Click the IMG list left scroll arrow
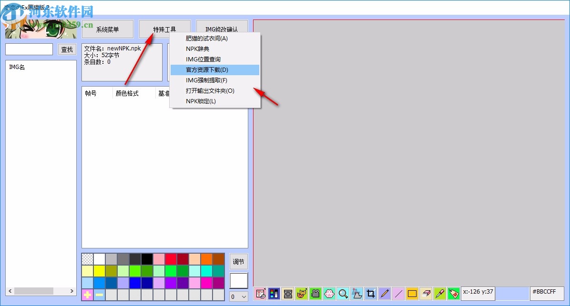 [10, 291]
